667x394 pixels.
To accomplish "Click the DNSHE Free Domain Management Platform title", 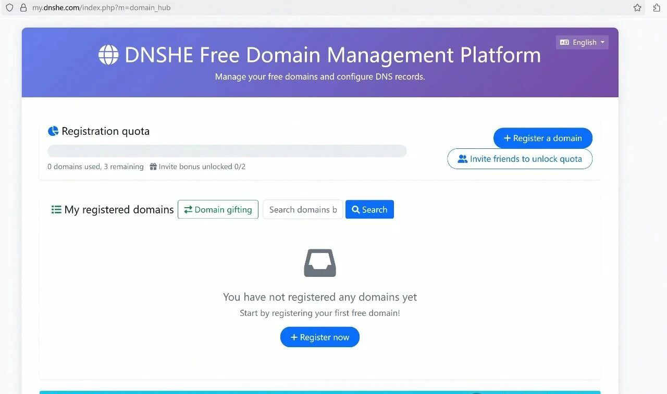I will tap(332, 55).
